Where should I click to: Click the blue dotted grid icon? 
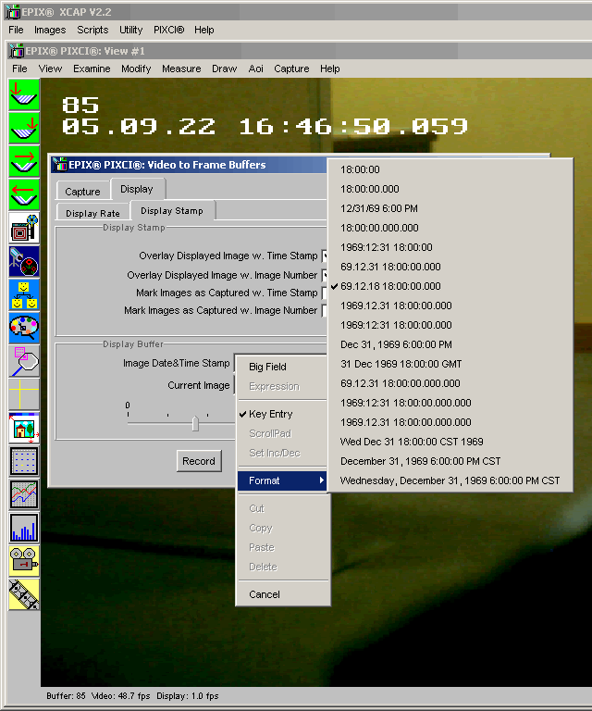24,461
